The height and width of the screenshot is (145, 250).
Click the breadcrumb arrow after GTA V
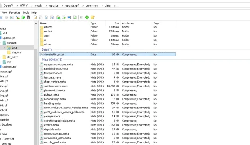[32, 5]
